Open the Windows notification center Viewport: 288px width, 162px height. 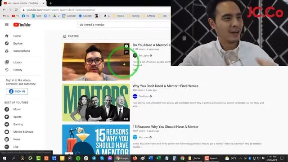coord(282,158)
